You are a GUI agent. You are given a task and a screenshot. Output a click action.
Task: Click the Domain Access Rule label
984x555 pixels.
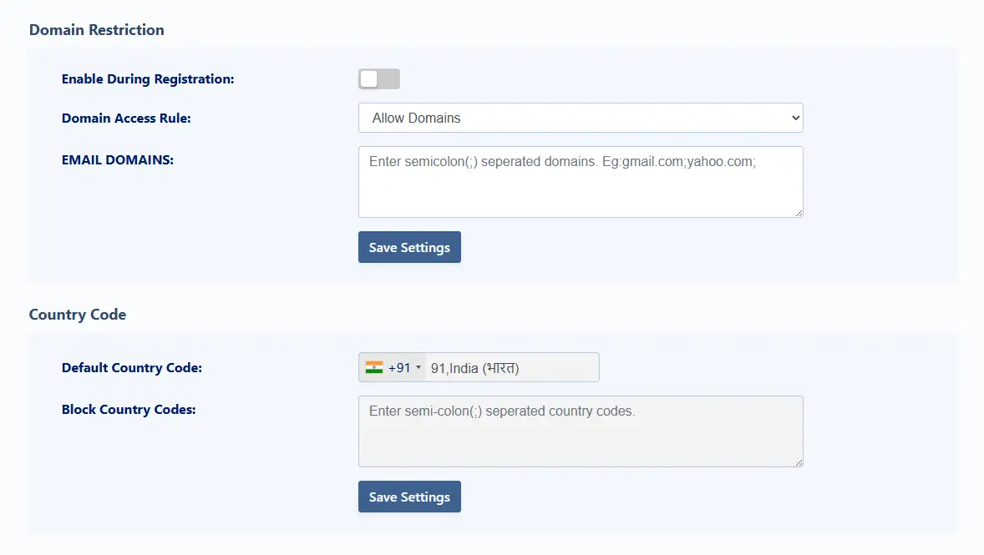126,119
